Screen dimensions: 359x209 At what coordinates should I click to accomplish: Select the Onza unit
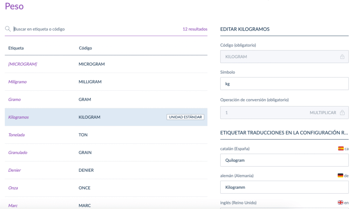point(106,188)
